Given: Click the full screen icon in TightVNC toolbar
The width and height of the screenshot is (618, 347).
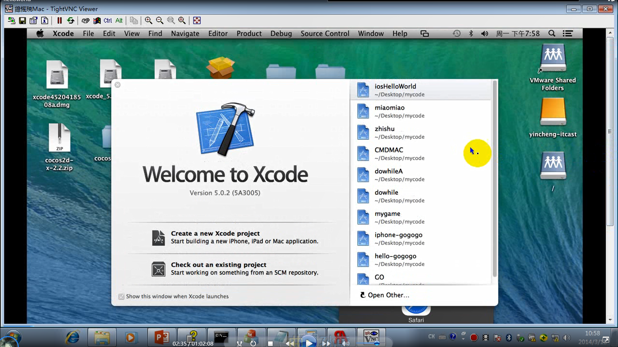Looking at the screenshot, I should pos(197,21).
